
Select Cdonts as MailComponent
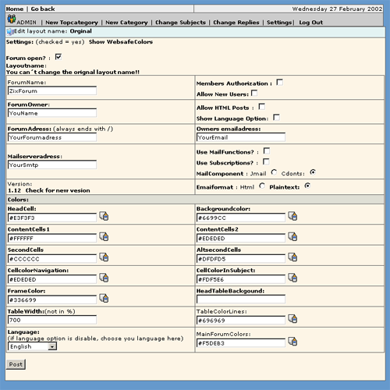(313, 172)
